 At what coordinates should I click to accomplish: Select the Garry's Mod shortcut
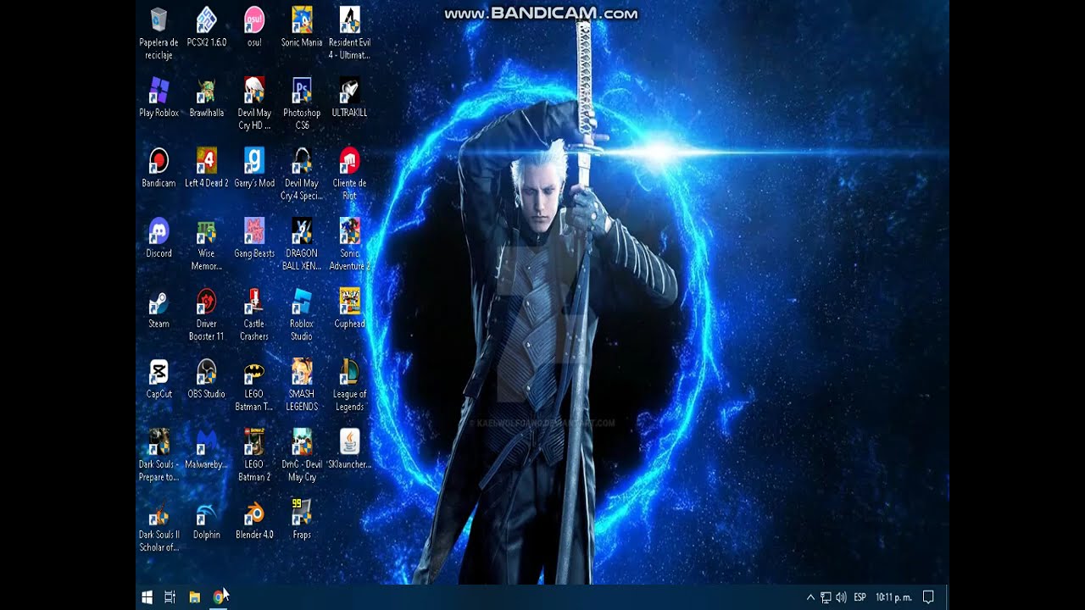tap(254, 168)
